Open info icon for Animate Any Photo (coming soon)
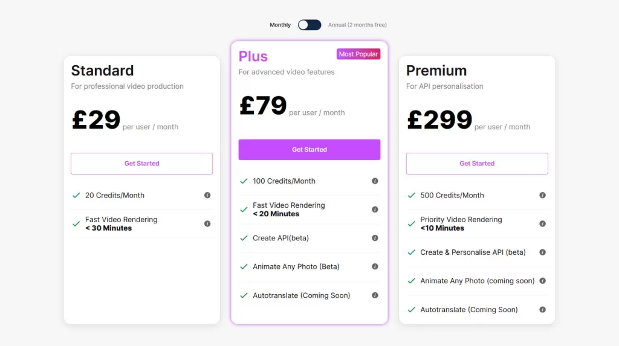619x346 pixels. [542, 281]
